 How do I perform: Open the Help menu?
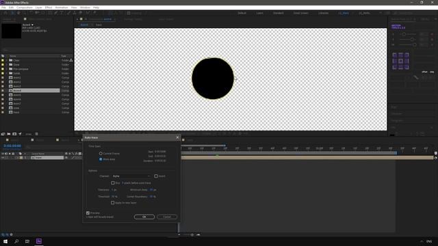point(96,8)
